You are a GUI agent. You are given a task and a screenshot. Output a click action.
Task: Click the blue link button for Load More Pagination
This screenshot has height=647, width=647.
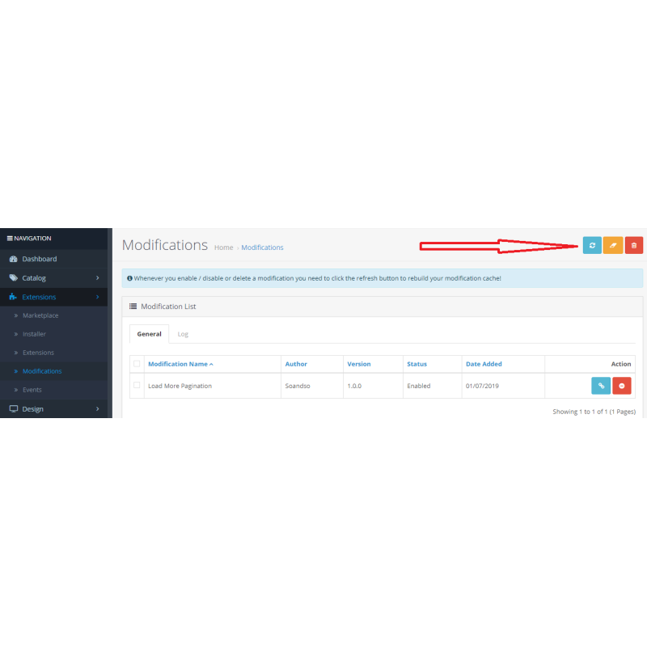[601, 386]
